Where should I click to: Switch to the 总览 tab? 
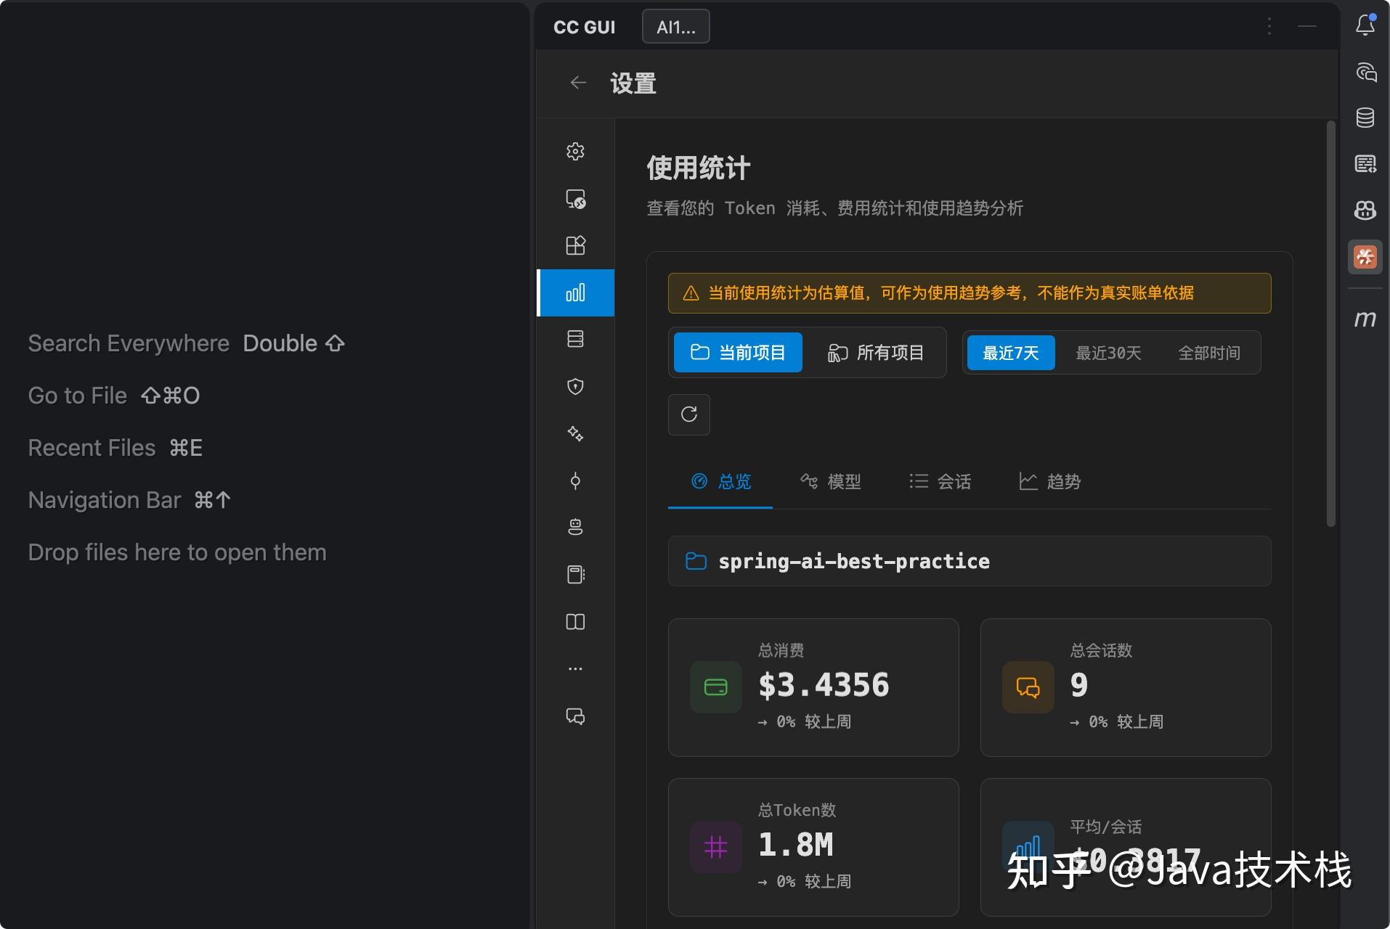pyautogui.click(x=720, y=481)
